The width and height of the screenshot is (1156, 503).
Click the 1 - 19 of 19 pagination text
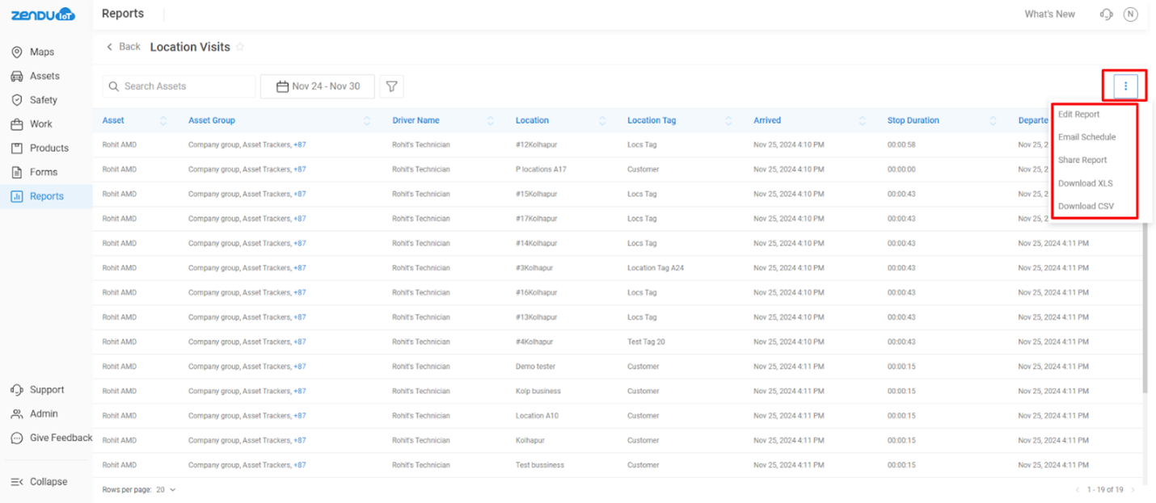1105,490
